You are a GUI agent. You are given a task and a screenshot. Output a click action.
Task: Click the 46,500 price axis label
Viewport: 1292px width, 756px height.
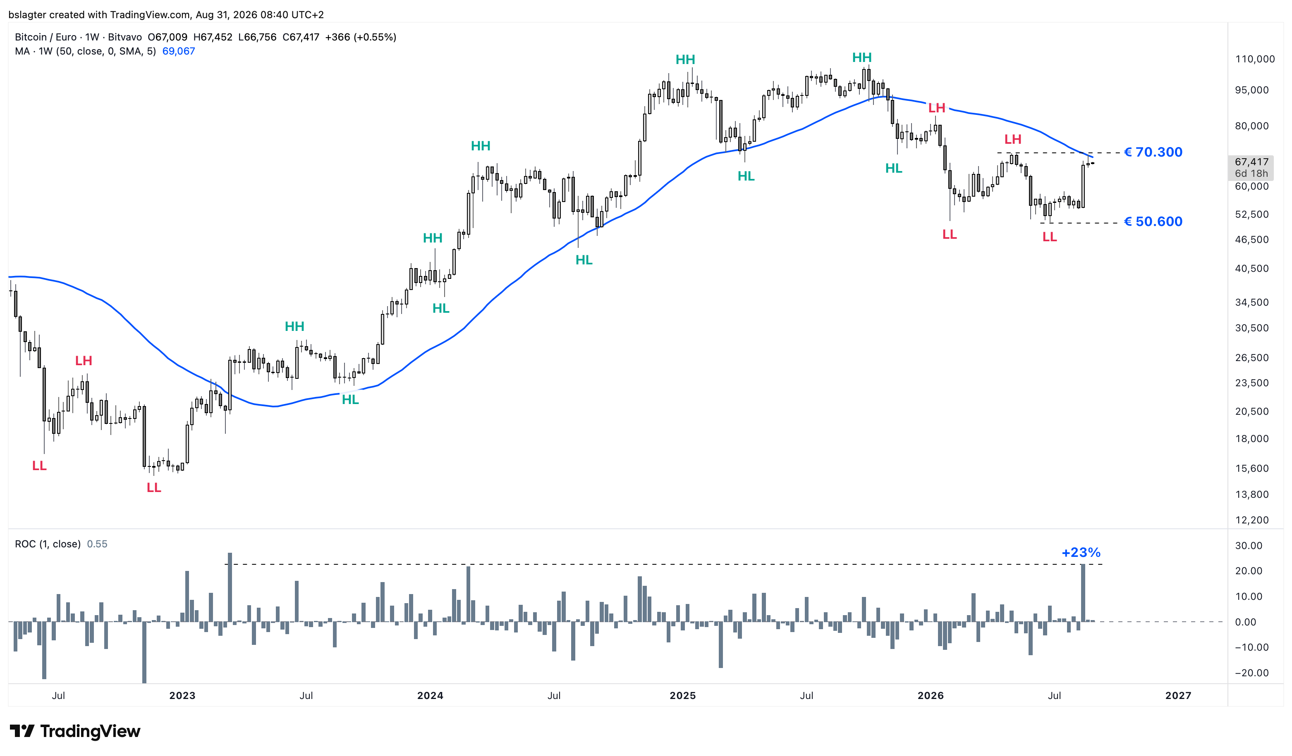pos(1252,239)
